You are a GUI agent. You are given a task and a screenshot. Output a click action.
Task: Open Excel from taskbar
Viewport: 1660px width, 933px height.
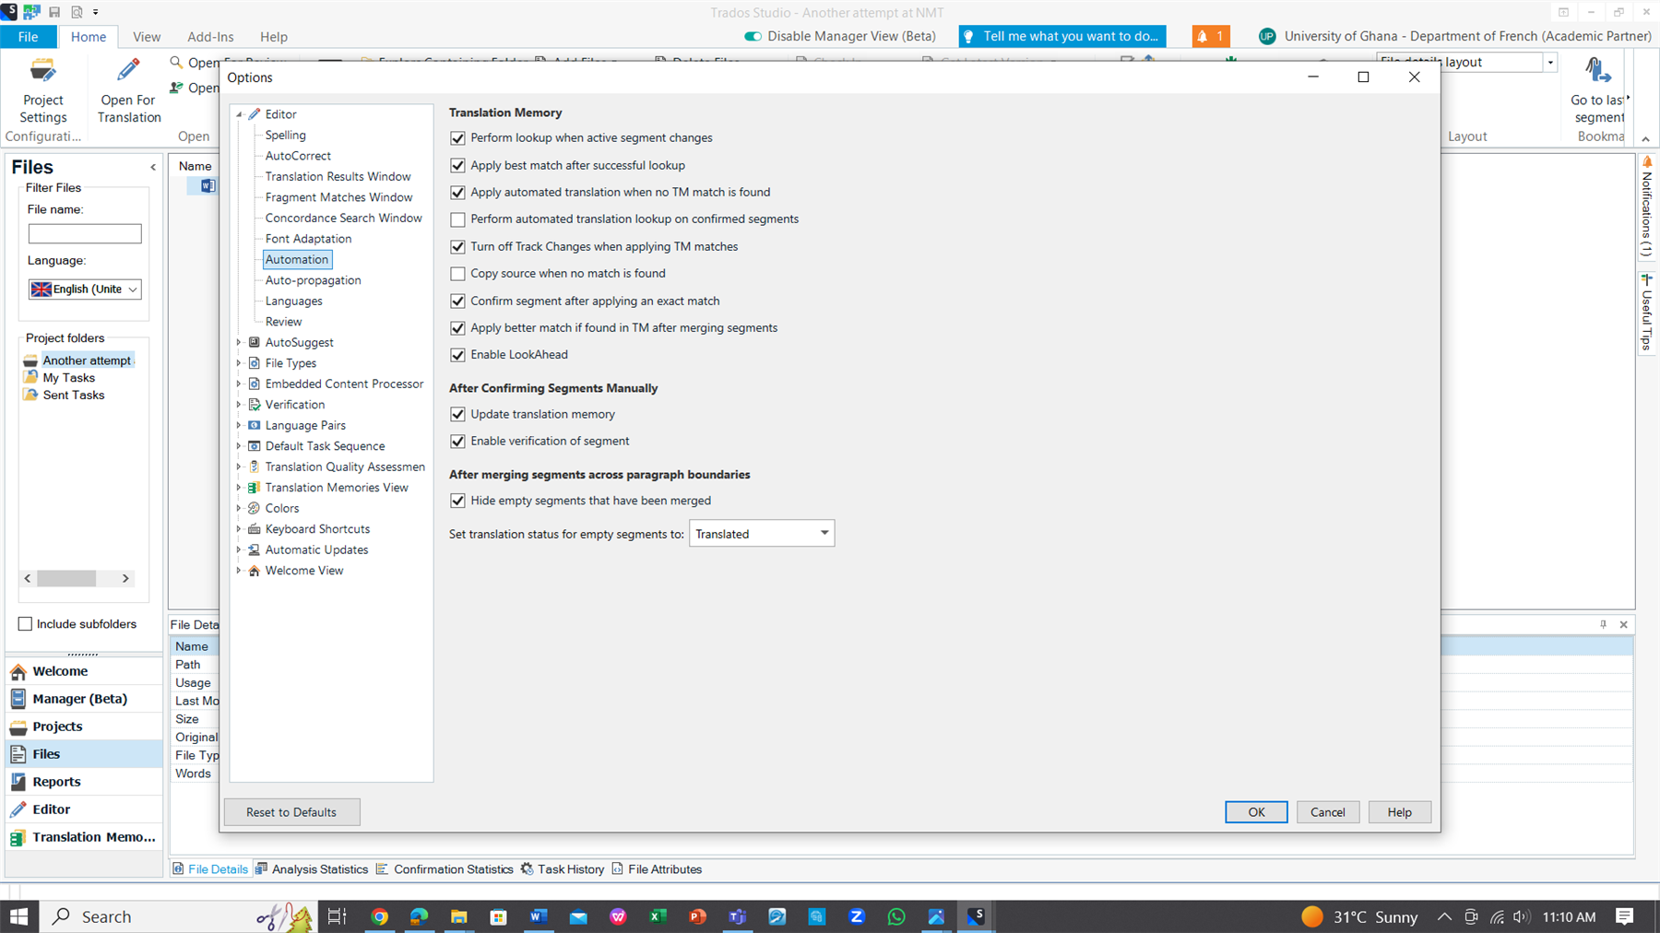tap(658, 916)
